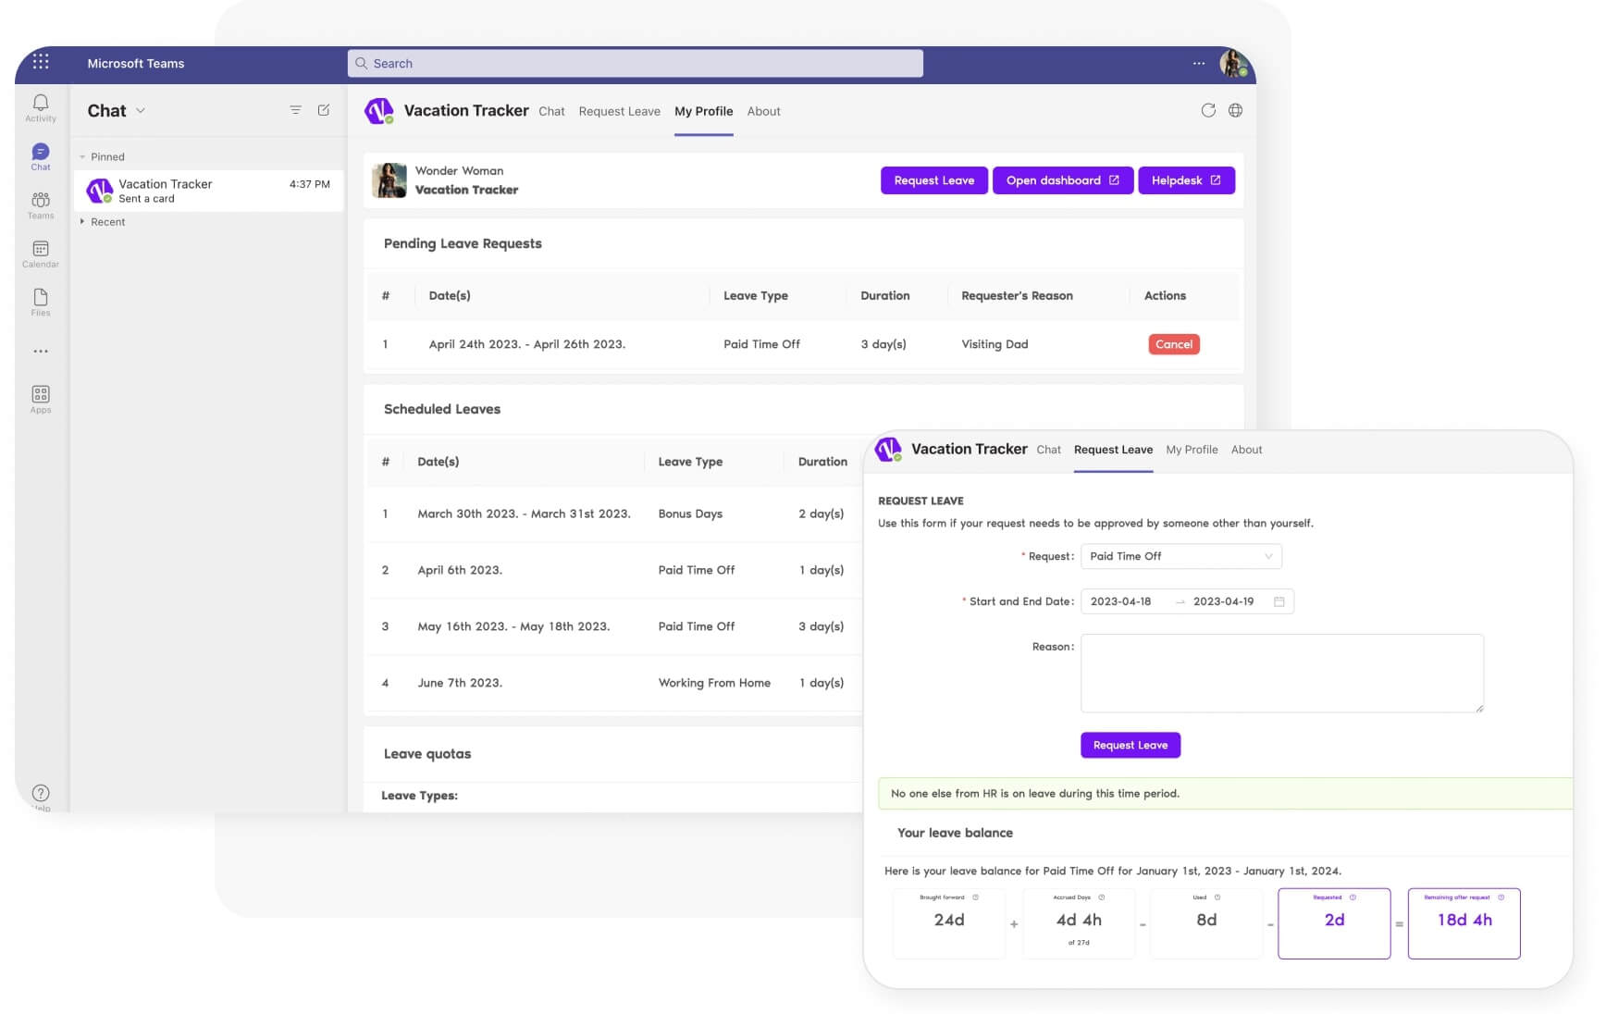Click the Used info icon
The height and width of the screenshot is (1027, 1606).
(1217, 897)
